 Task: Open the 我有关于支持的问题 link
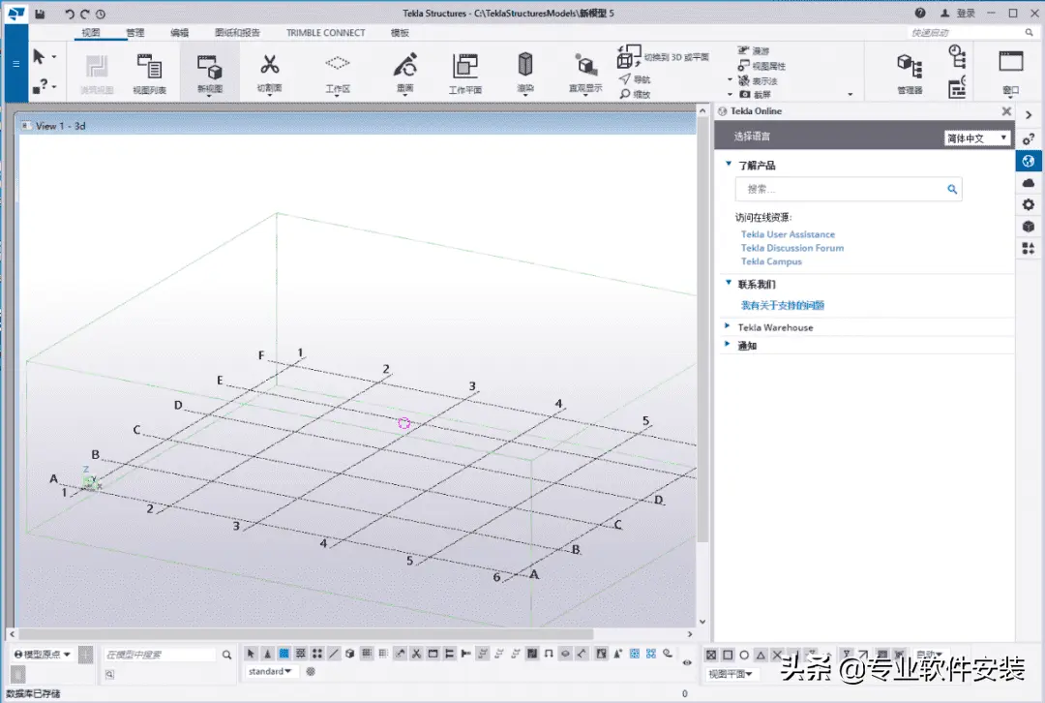tap(783, 305)
